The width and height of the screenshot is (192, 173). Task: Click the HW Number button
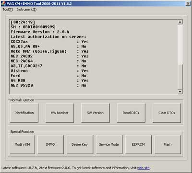point(60,113)
